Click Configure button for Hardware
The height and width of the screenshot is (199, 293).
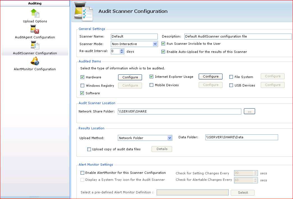tap(130, 77)
